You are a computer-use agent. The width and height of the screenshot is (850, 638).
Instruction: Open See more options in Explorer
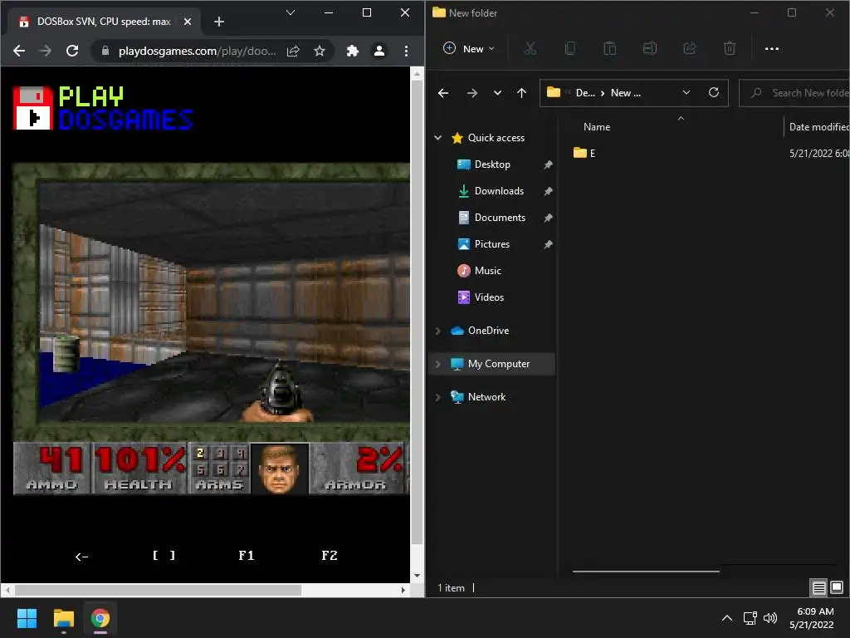[771, 49]
